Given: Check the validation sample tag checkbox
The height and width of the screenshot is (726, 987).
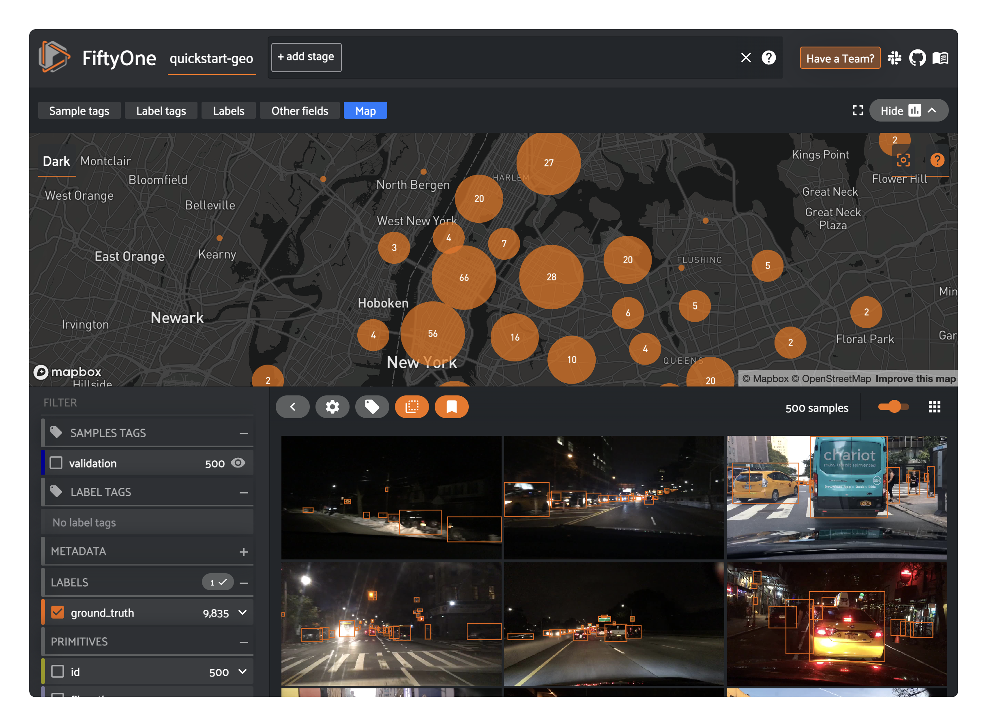Looking at the screenshot, I should tap(56, 463).
